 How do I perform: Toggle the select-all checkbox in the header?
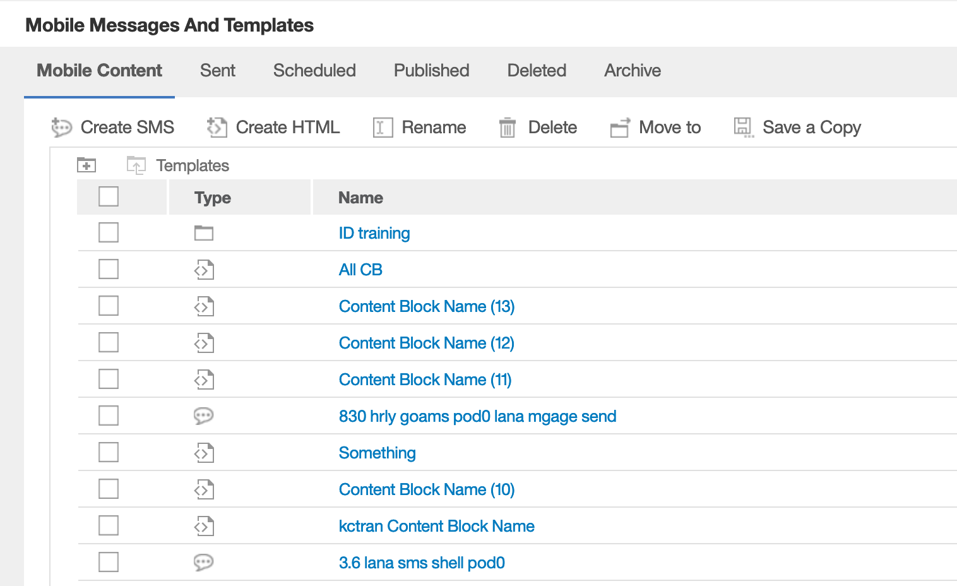pos(109,196)
